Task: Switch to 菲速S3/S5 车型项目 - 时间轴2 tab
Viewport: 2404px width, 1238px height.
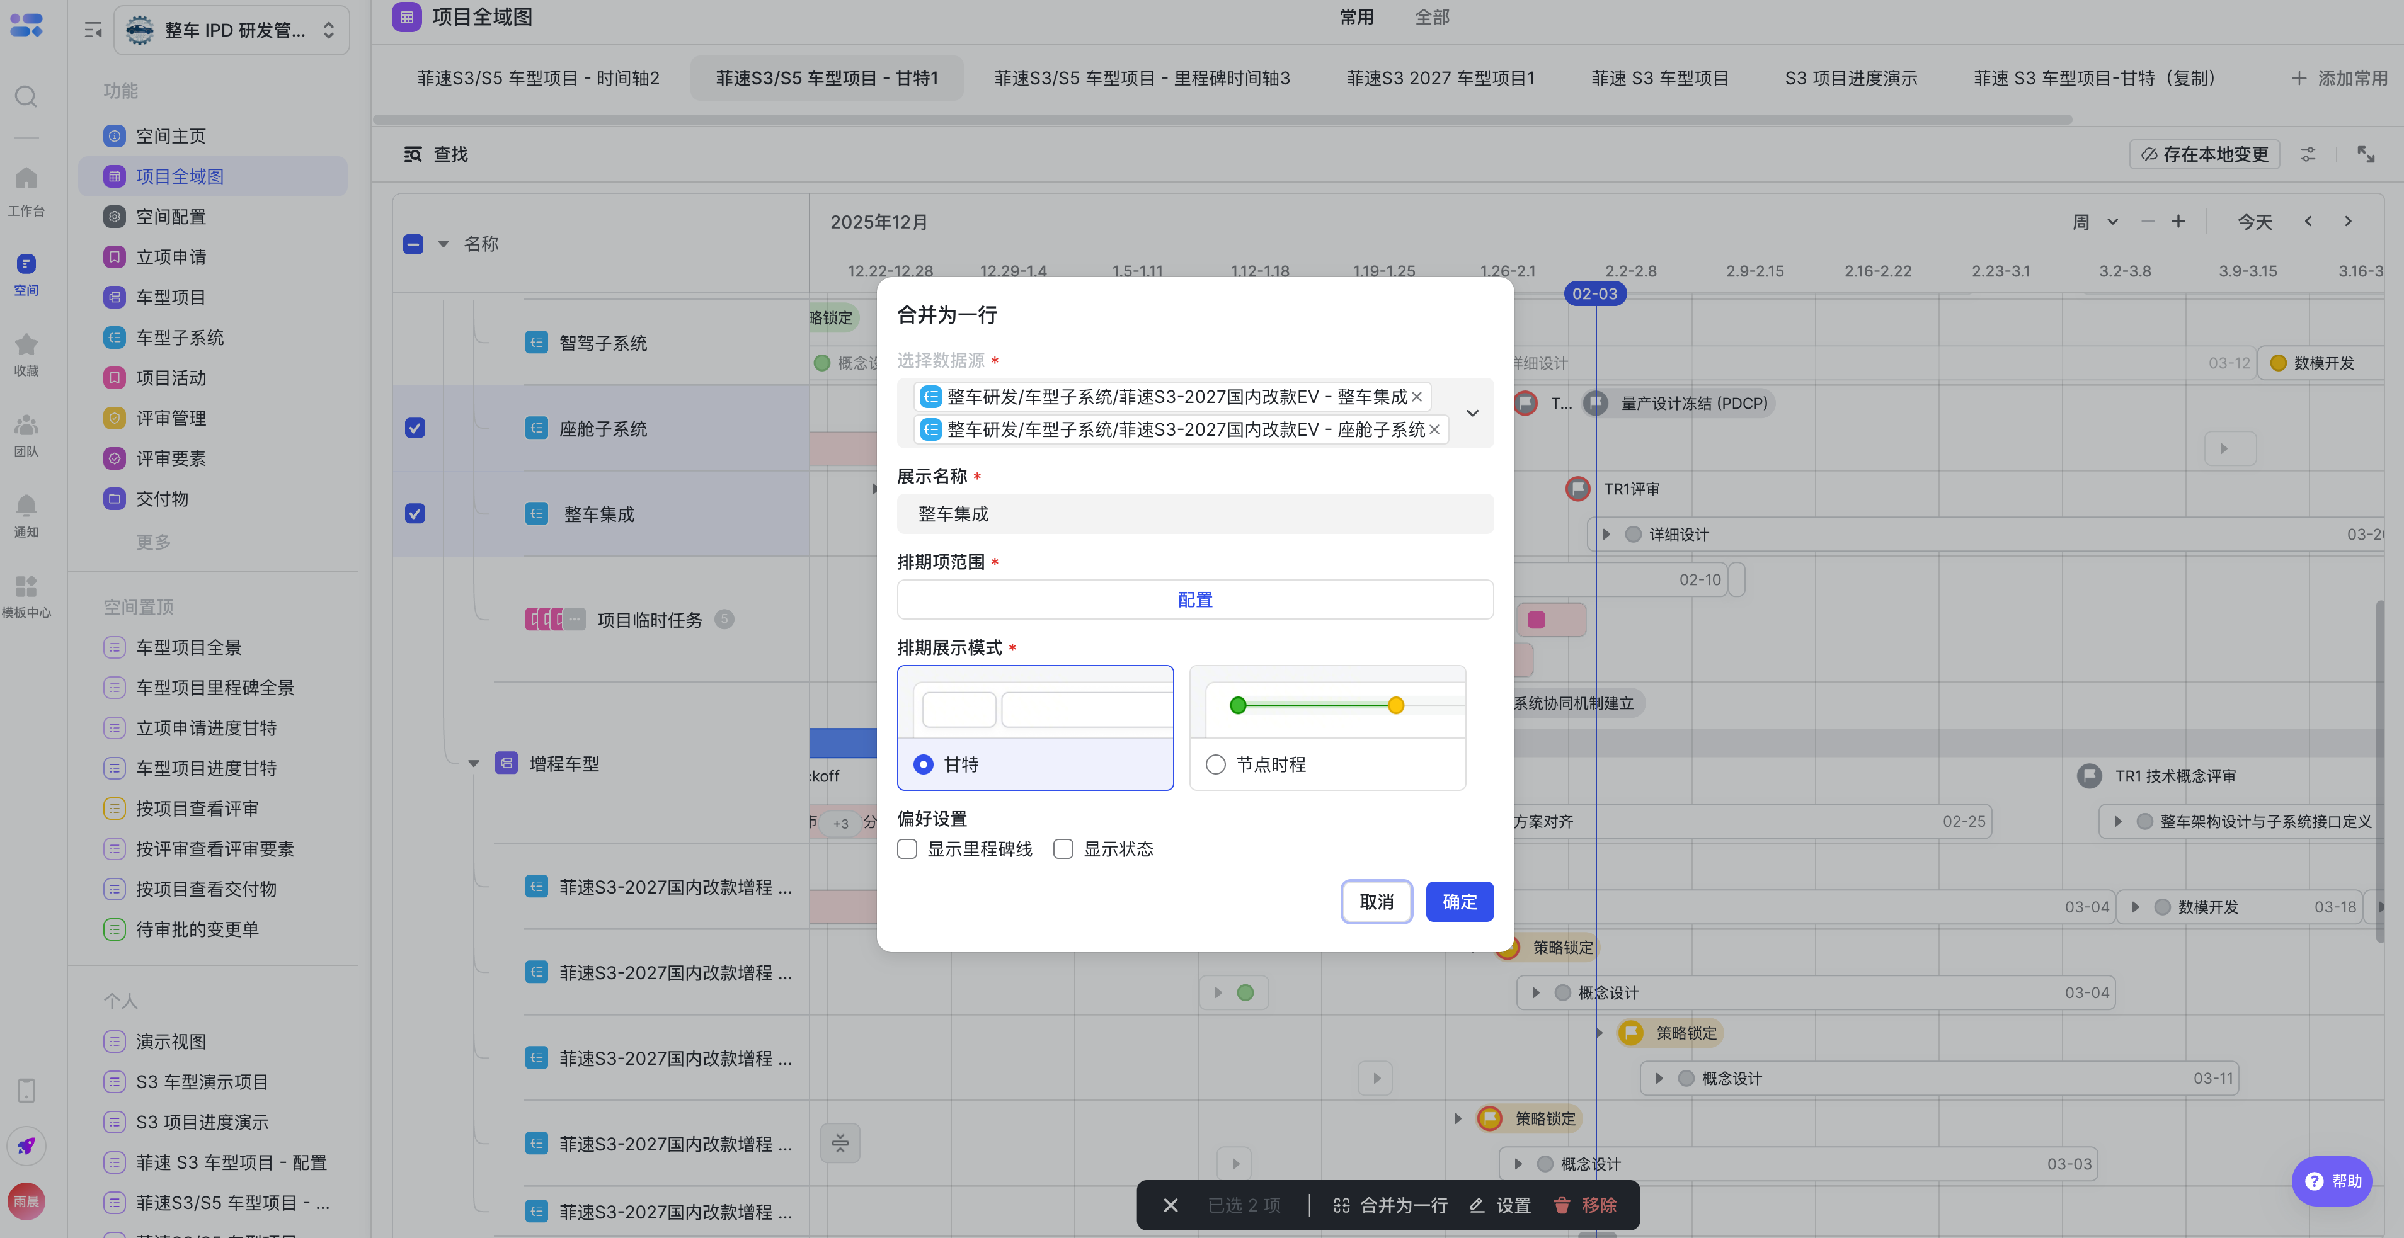Action: tap(537, 78)
